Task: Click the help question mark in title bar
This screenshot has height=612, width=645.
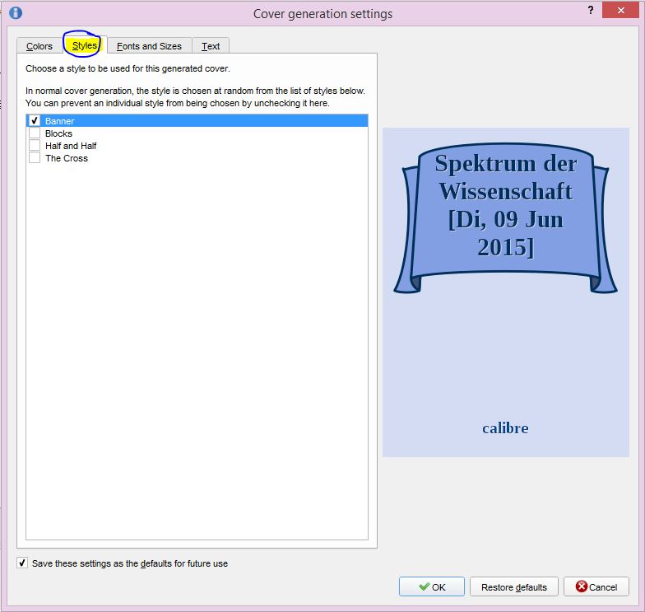Action: point(591,10)
